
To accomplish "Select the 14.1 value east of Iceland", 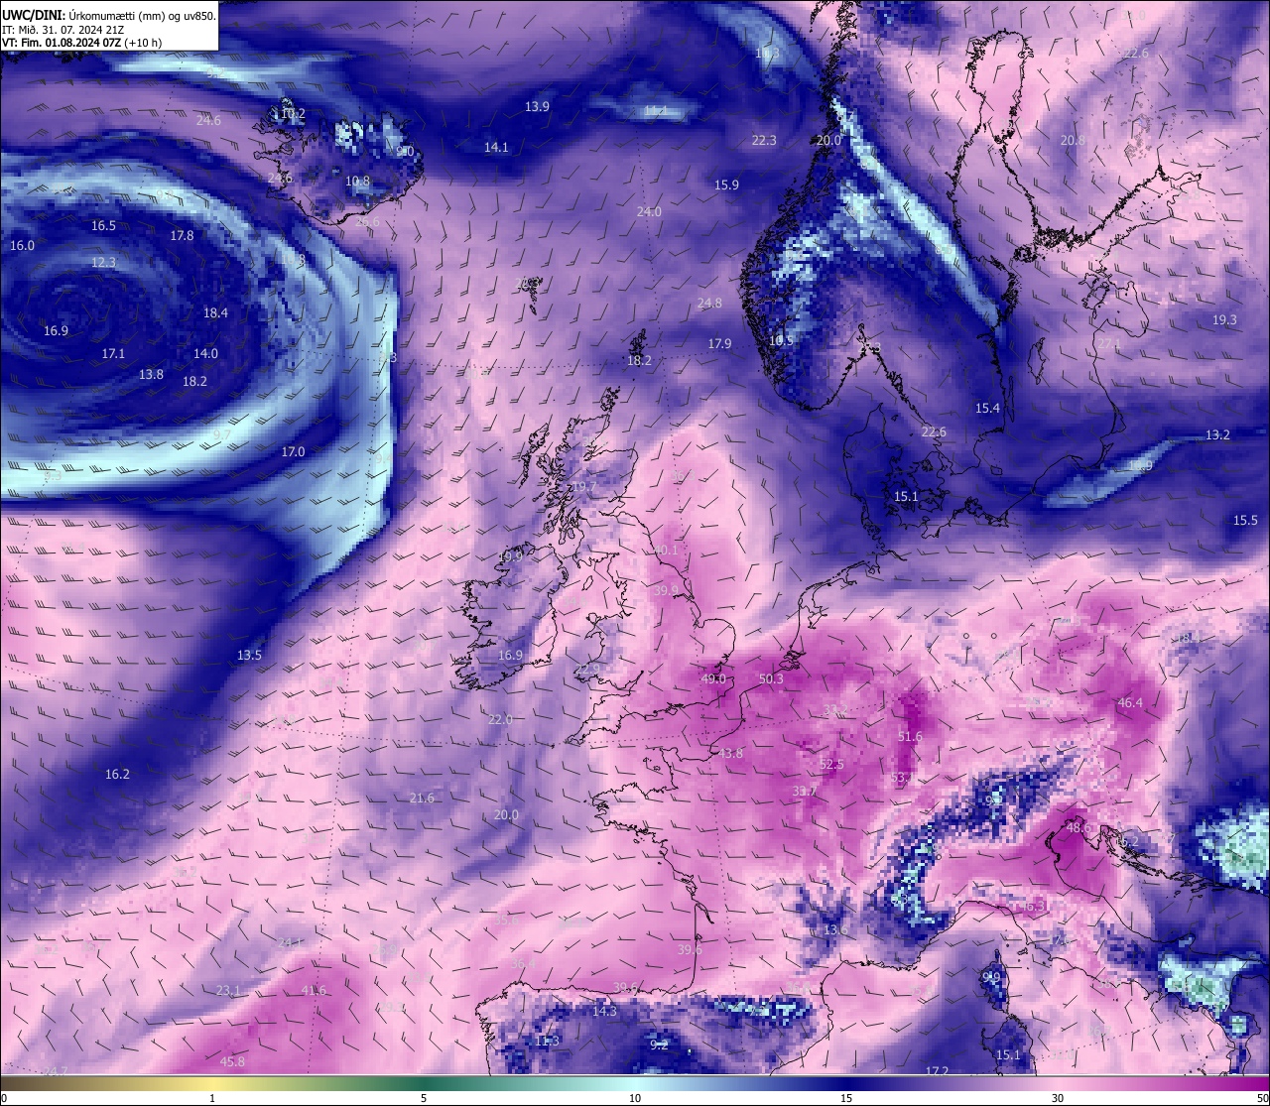I will tap(496, 148).
